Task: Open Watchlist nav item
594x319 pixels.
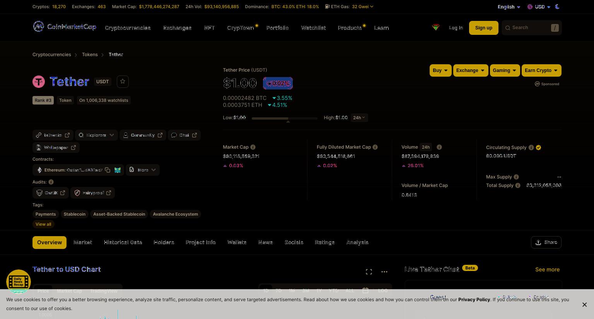Action: (x=313, y=28)
